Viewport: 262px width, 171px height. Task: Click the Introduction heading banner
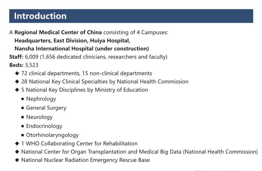click(131, 16)
